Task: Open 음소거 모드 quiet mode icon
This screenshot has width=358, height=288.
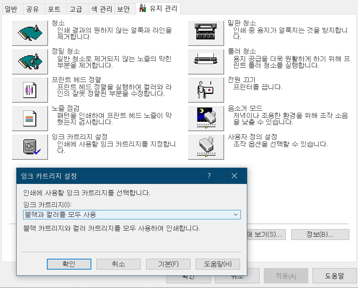Action: (206, 119)
